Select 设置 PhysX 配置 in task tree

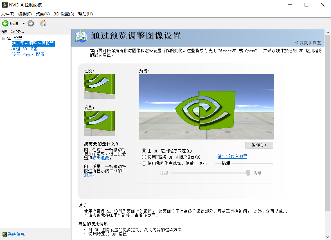point(28,54)
